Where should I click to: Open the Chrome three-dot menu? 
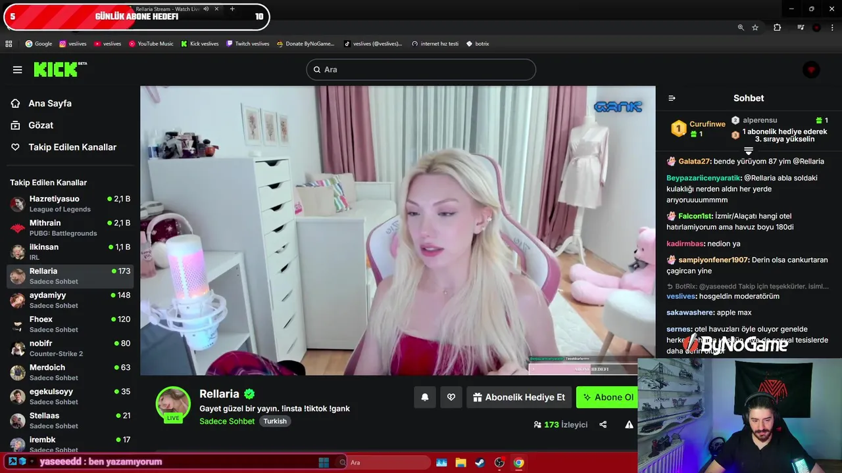pyautogui.click(x=832, y=28)
